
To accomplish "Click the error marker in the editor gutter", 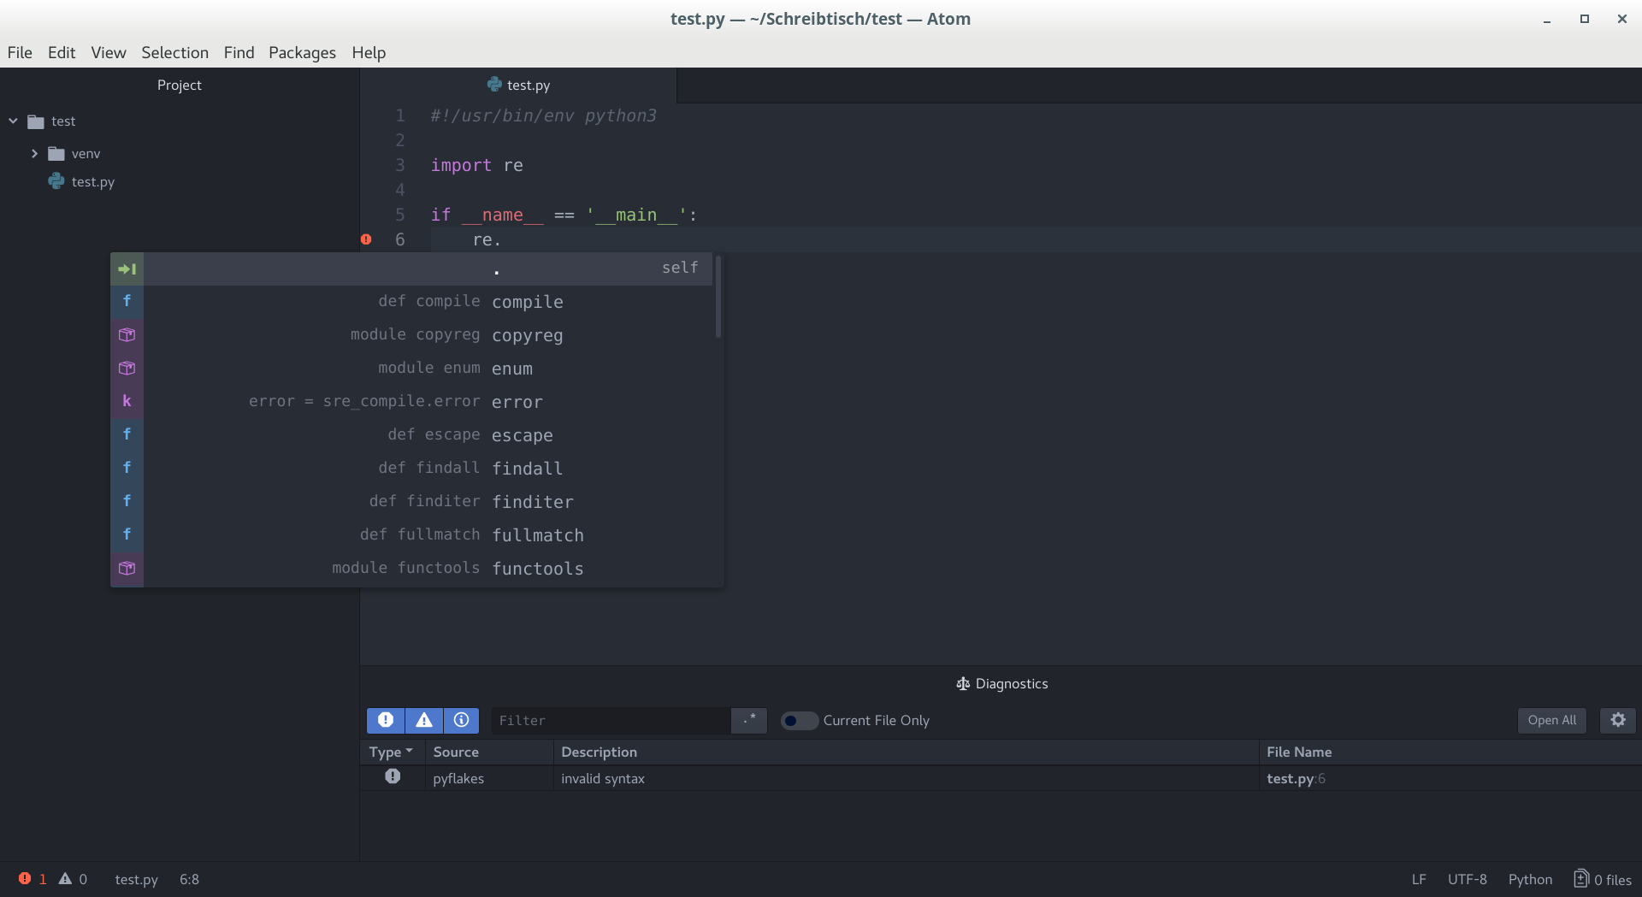I will tap(366, 239).
